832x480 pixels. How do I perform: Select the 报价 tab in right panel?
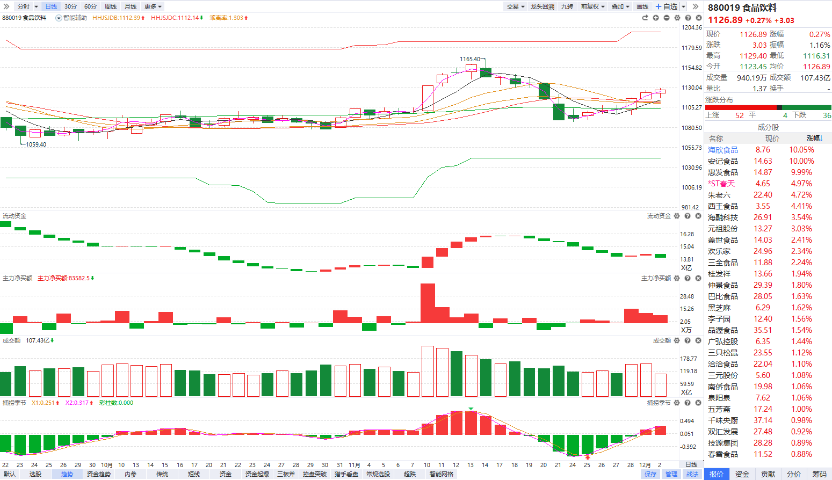tap(717, 474)
